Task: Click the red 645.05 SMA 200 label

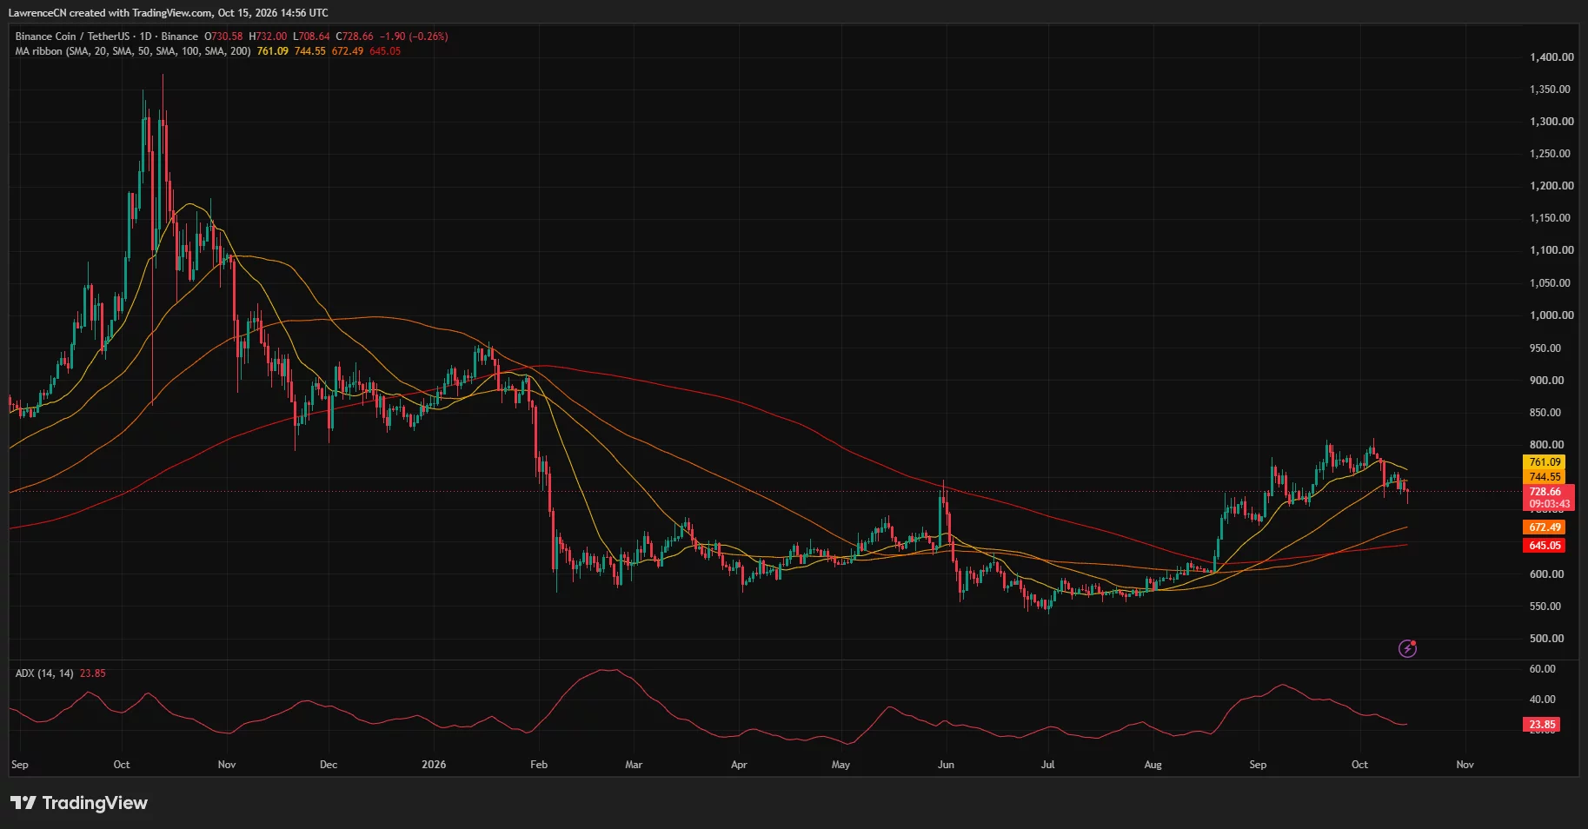Action: click(1545, 546)
